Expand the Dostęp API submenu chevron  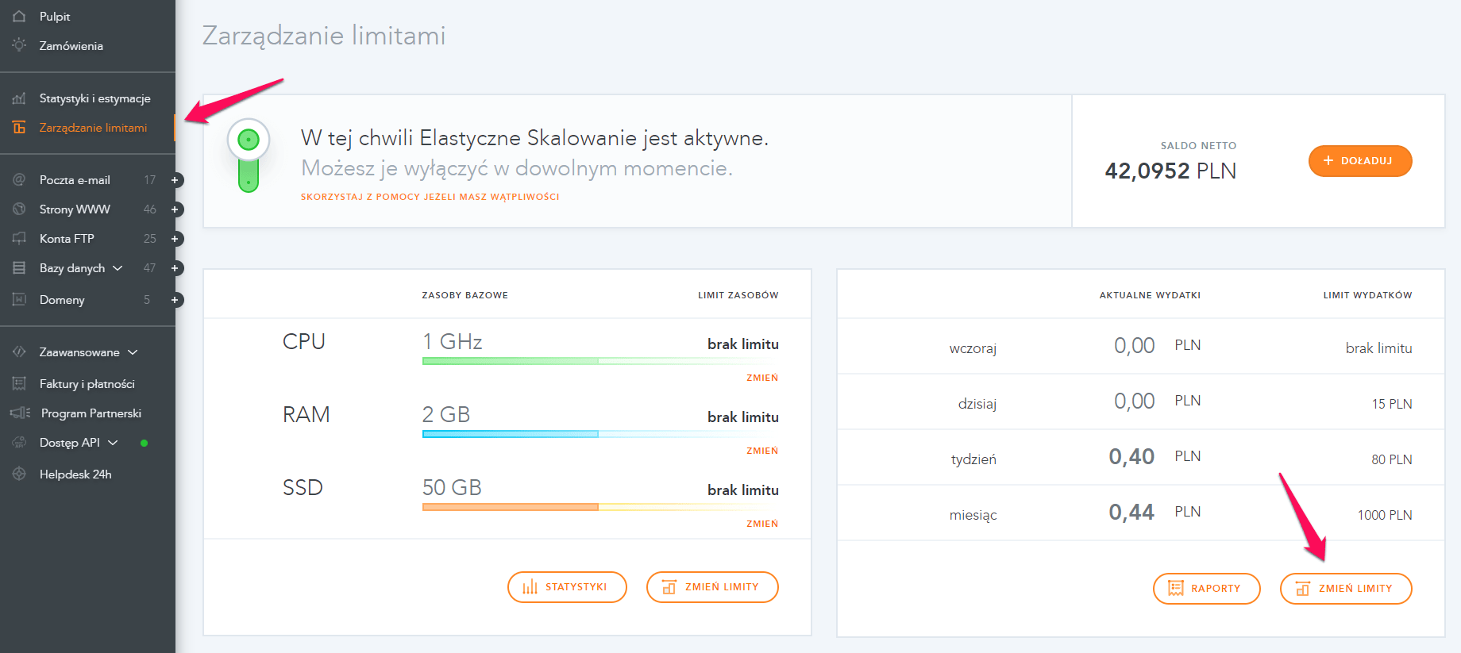113,443
